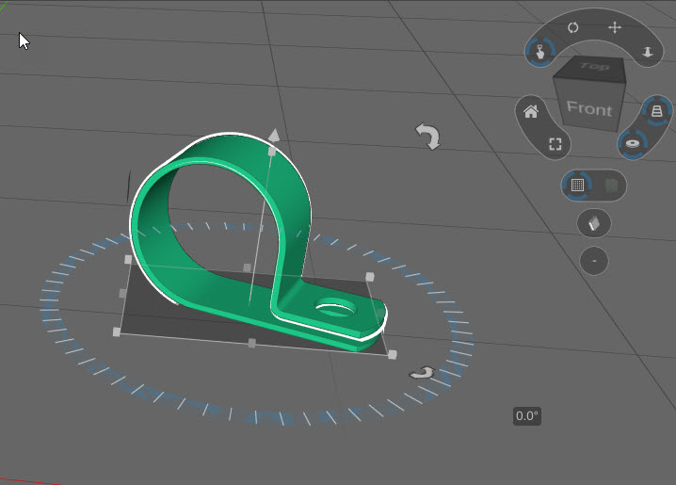Fit model to view with the brackets icon
This screenshot has width=676, height=485.
555,144
